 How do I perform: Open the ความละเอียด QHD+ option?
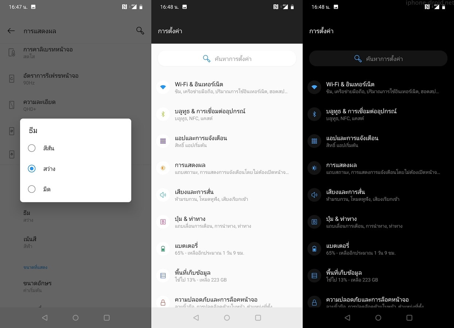pos(39,105)
